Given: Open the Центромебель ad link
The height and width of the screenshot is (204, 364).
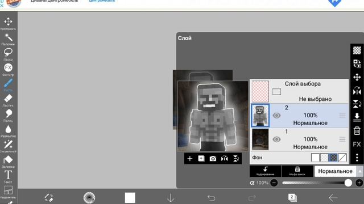Looking at the screenshot, I should [102, 1].
